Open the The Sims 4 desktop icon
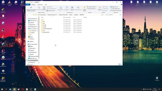 click(3, 58)
